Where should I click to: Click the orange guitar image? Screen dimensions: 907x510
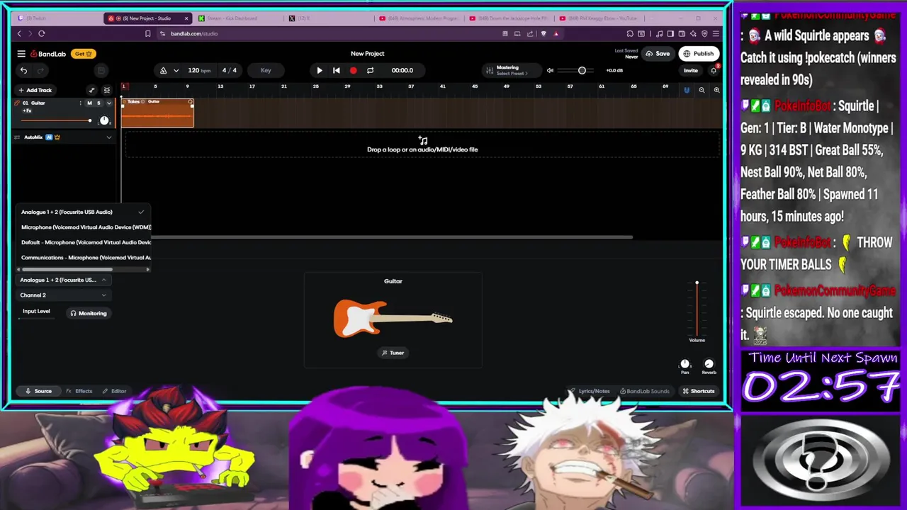pyautogui.click(x=393, y=318)
